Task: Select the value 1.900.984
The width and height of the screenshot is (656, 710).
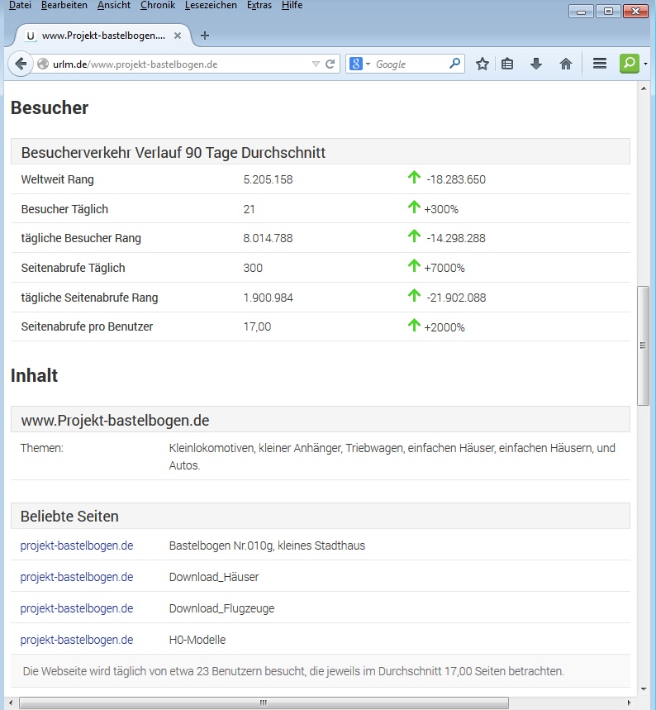Action: pos(268,298)
